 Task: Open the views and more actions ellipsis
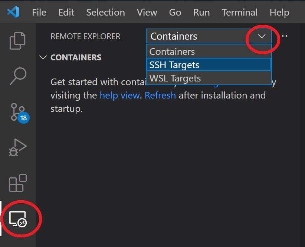(x=284, y=36)
